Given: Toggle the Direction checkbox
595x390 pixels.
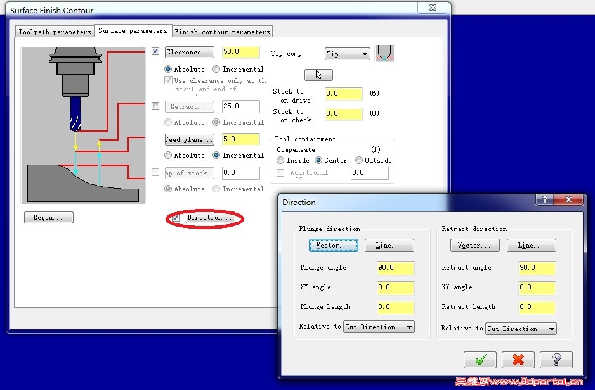Looking at the screenshot, I should [176, 218].
